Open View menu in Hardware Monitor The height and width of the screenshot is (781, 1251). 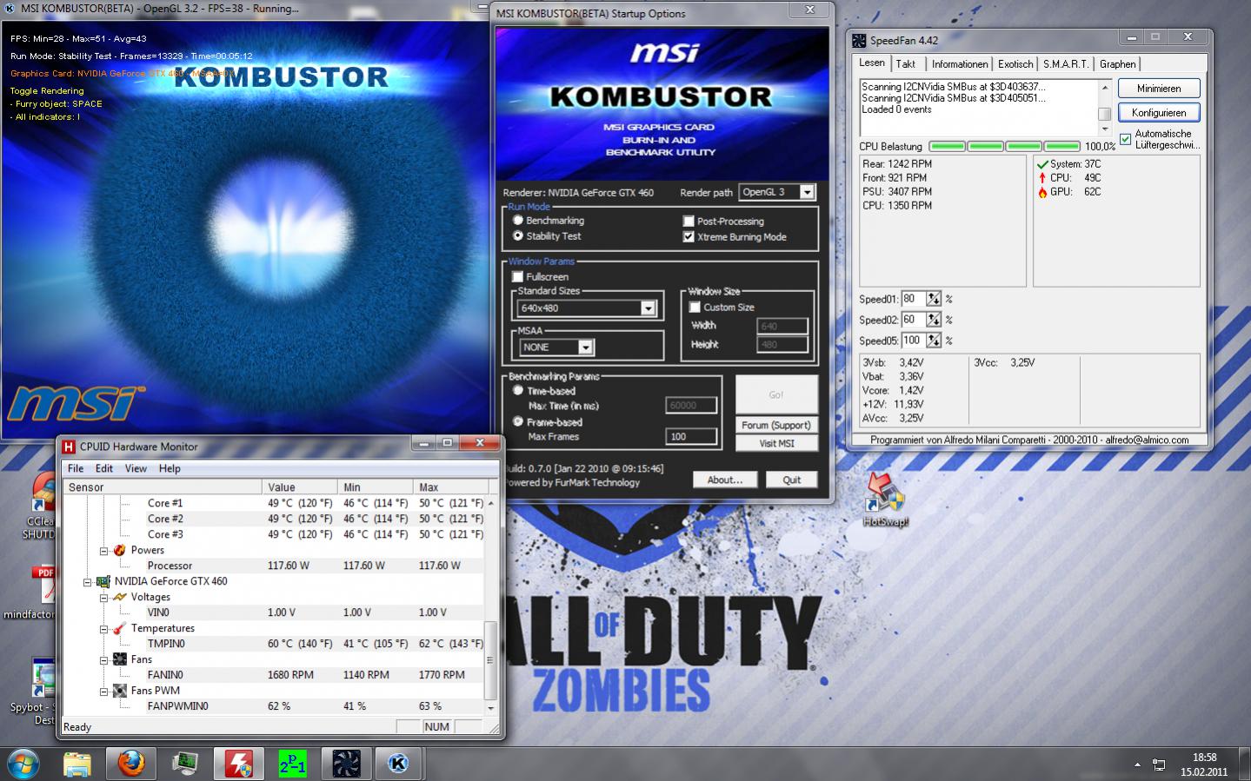(136, 468)
